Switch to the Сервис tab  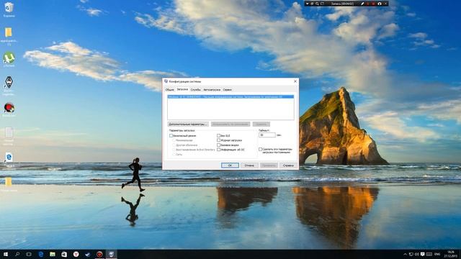click(x=228, y=89)
